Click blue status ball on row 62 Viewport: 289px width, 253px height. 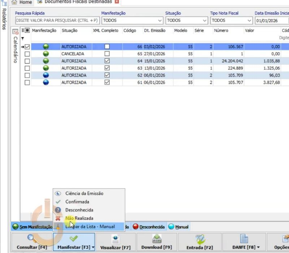[46, 75]
